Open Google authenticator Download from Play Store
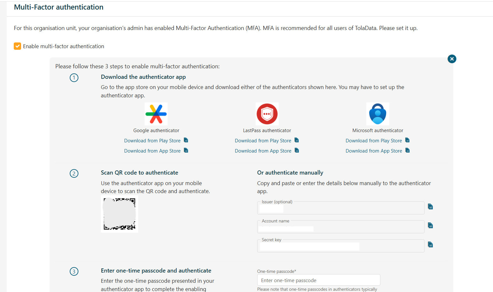The width and height of the screenshot is (493, 292). [152, 141]
